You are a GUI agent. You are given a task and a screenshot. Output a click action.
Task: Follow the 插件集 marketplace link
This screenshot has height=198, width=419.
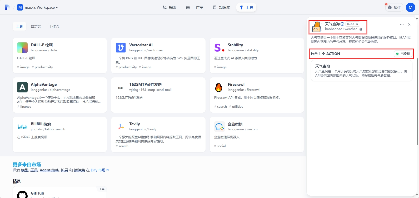(x=79, y=170)
